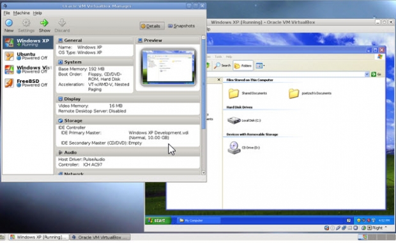Select the poetzsch's Documents folder
The width and height of the screenshot is (396, 243).
click(310, 93)
